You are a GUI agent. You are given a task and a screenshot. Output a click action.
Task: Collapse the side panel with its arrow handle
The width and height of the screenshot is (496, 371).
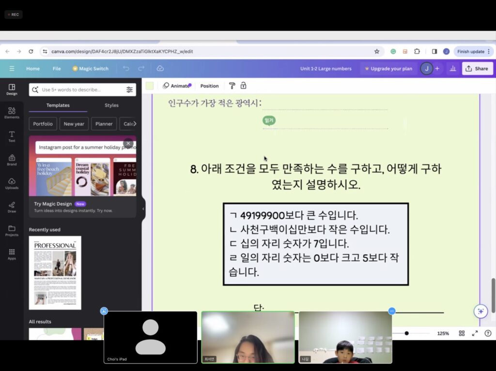pos(143,209)
